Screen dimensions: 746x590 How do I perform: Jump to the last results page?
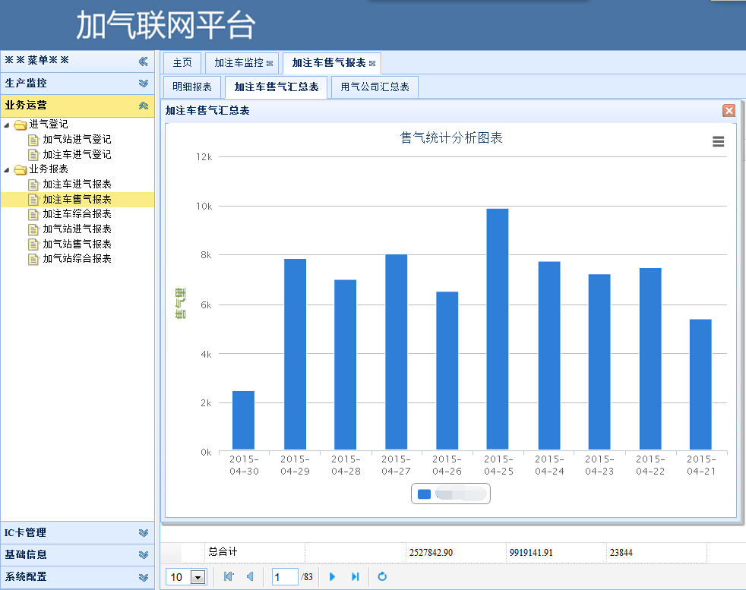[355, 577]
